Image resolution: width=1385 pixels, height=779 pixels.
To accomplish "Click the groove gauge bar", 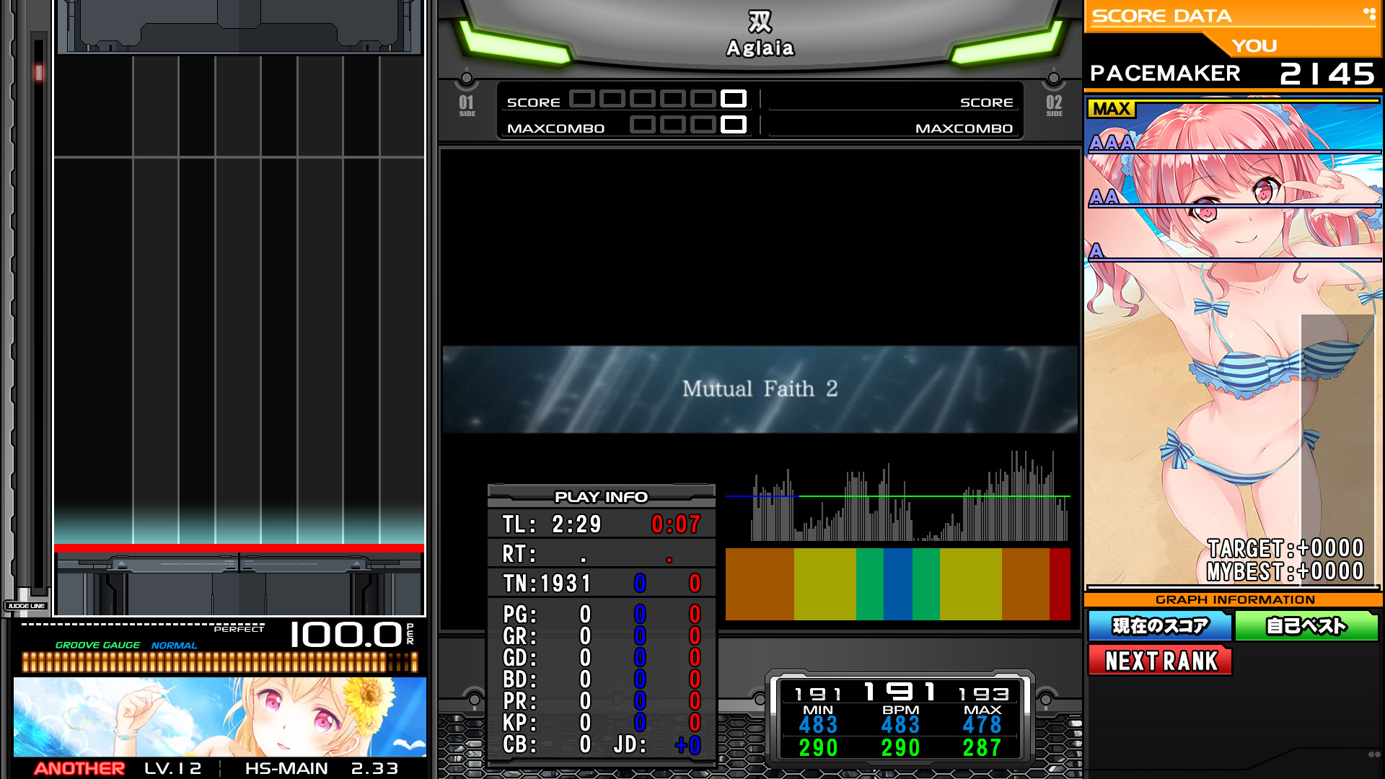I will coord(219,662).
